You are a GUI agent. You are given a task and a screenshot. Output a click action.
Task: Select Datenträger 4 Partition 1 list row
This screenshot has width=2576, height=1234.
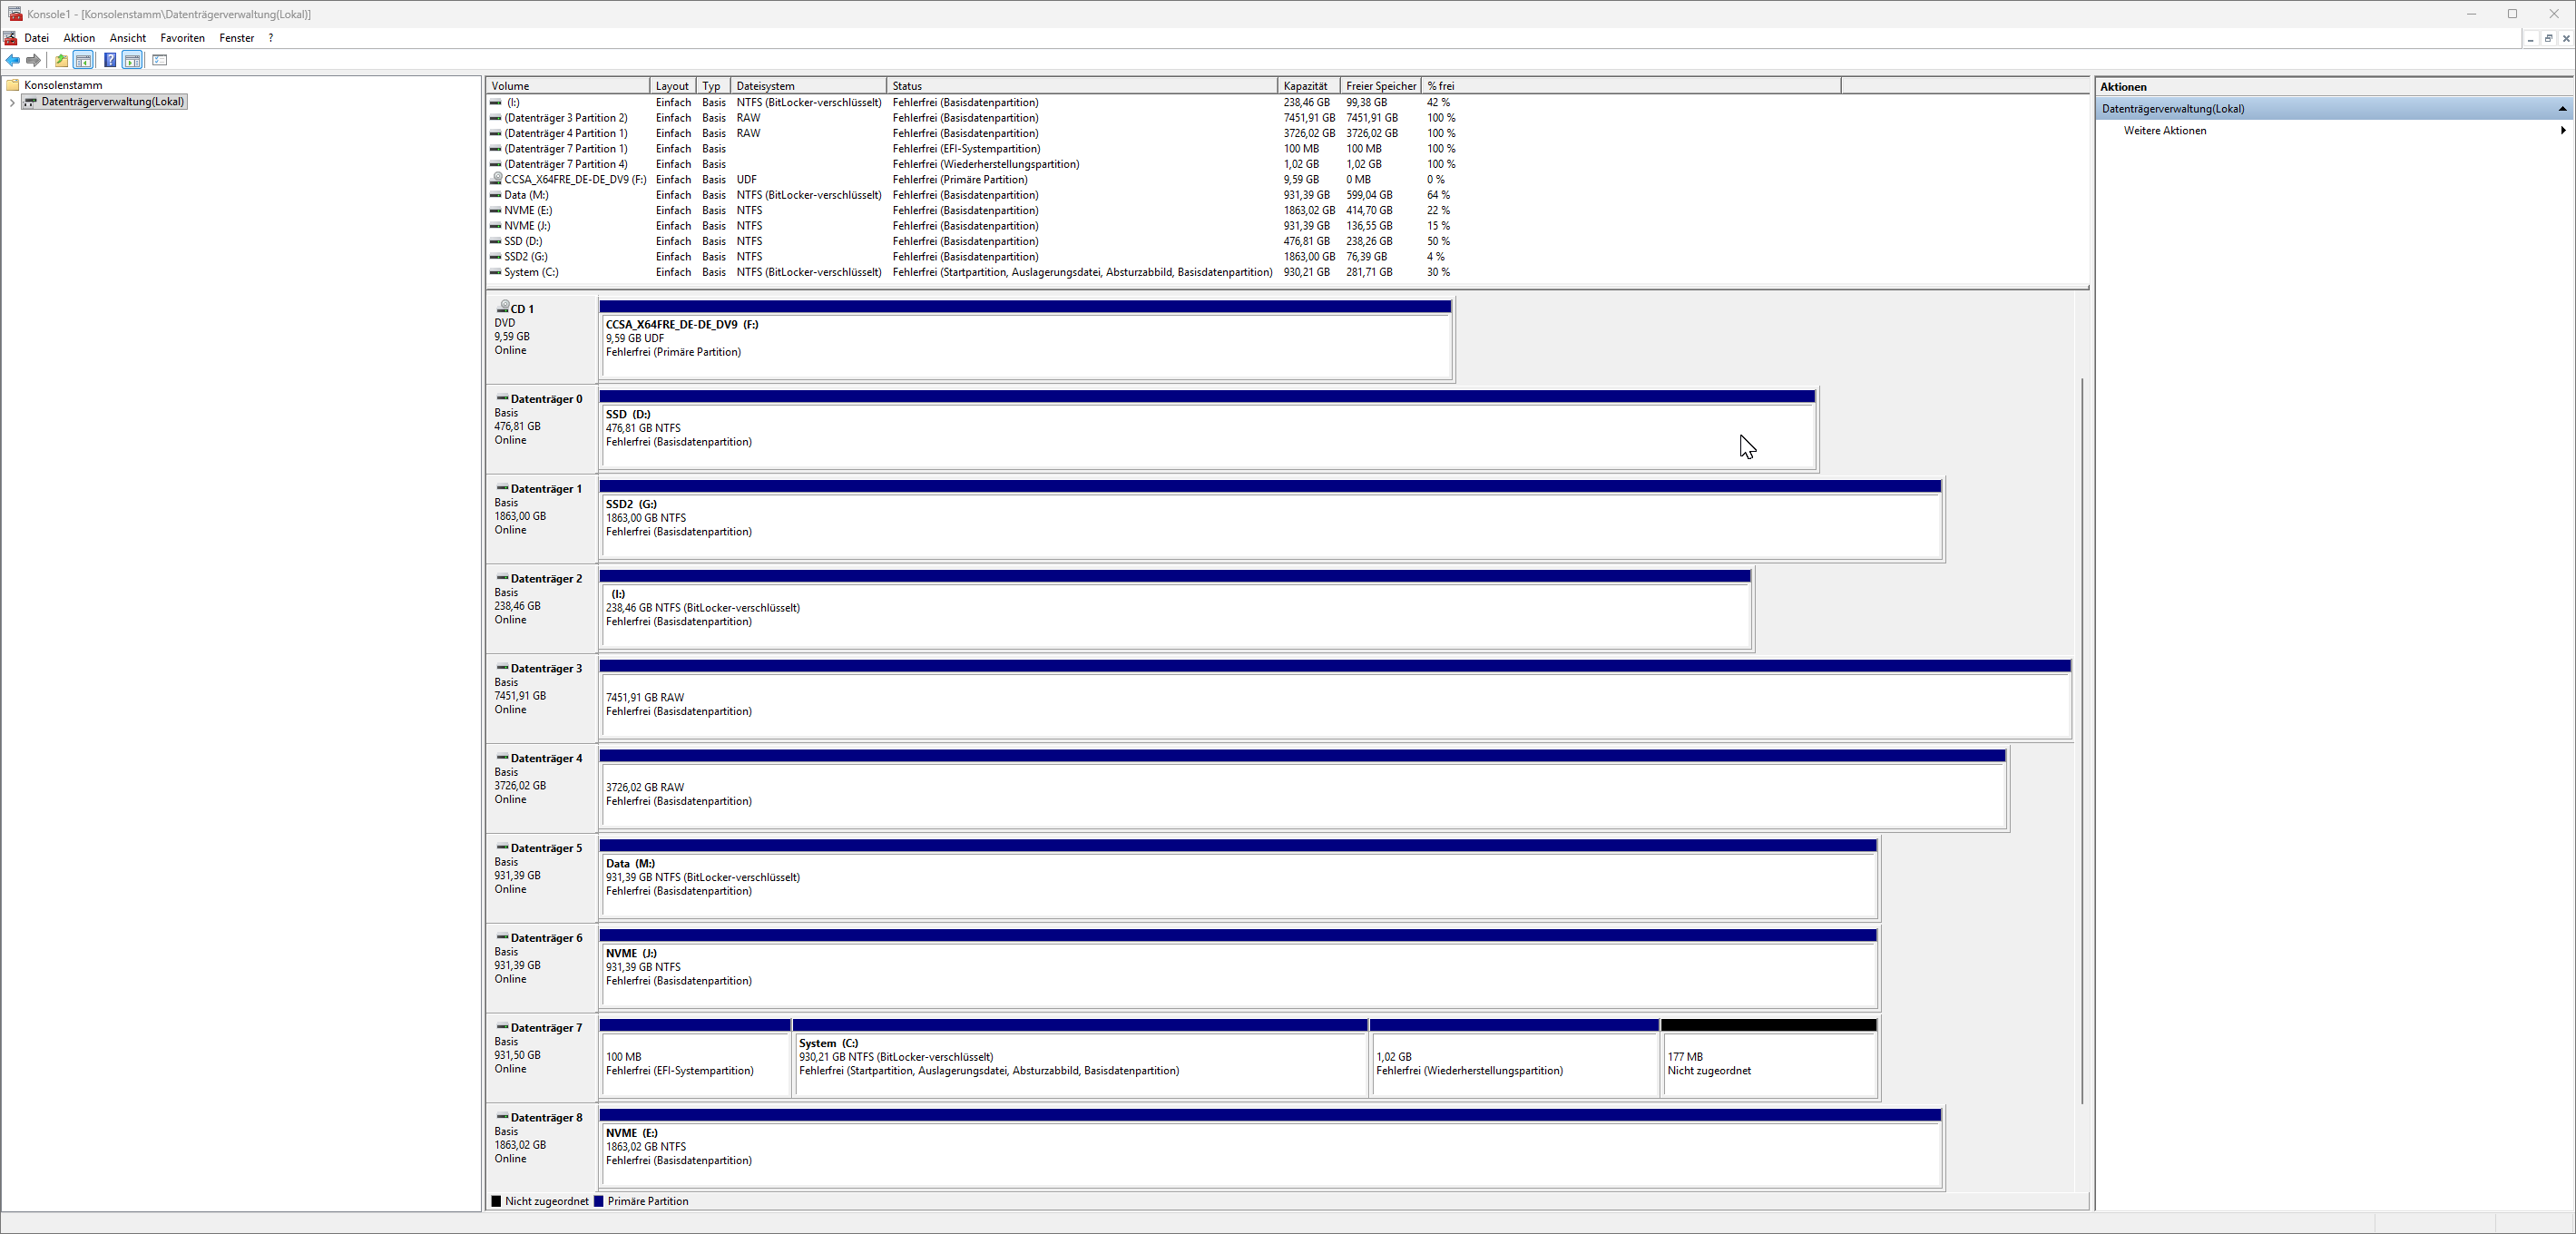coord(972,133)
